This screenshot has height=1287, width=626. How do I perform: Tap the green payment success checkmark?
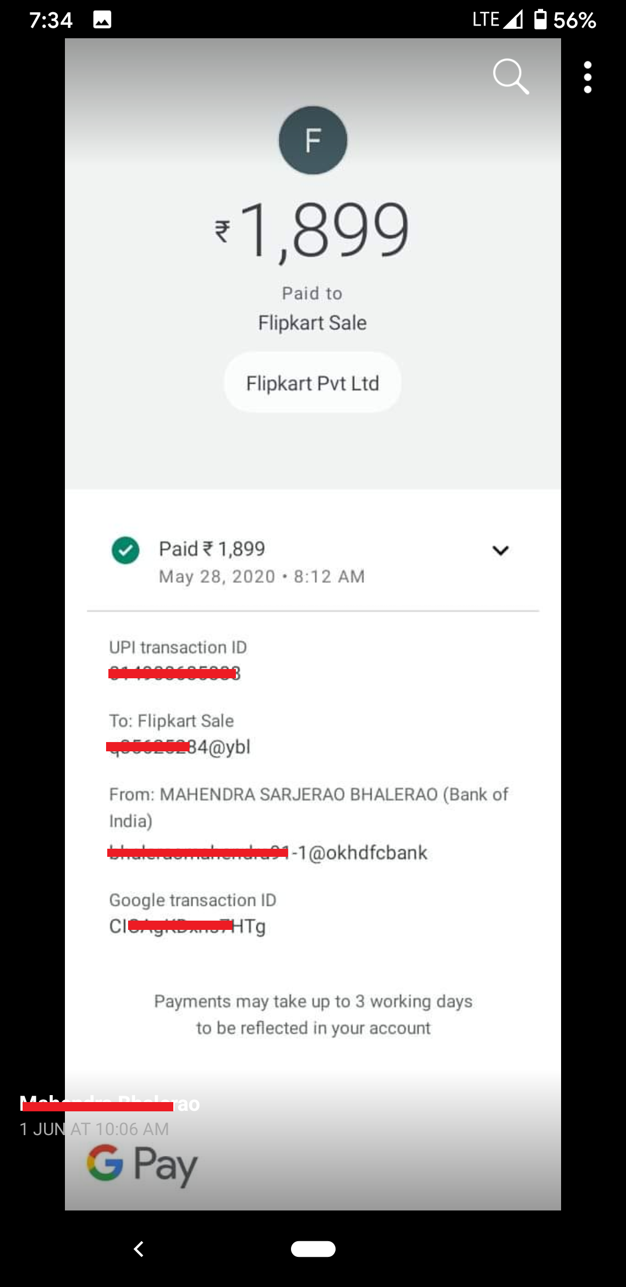click(x=125, y=550)
